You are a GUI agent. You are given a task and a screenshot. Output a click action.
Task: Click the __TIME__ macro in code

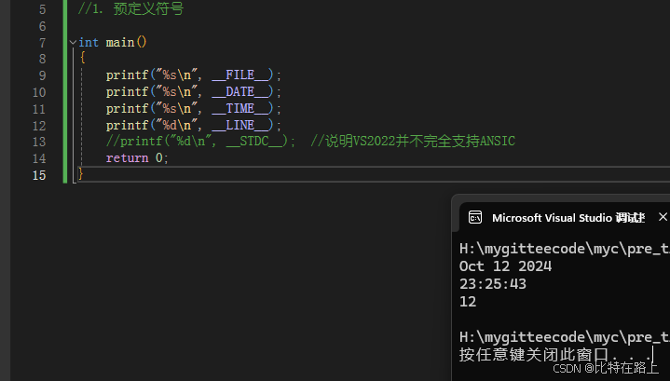click(241, 108)
